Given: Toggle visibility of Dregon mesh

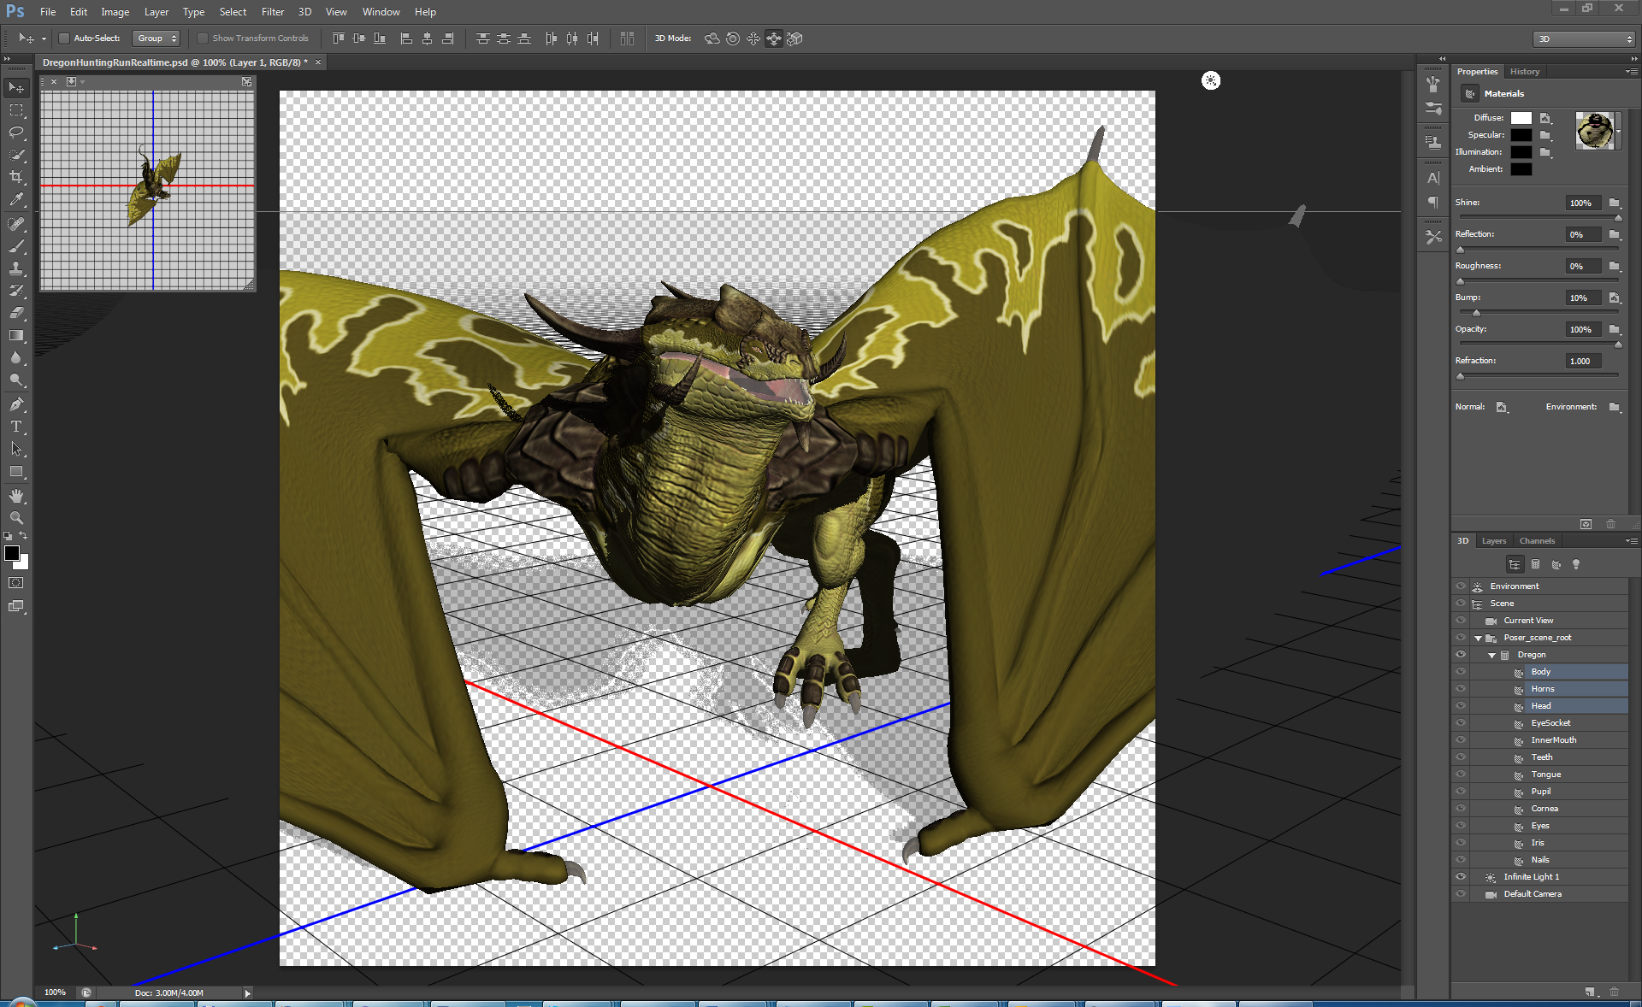Looking at the screenshot, I should tap(1461, 655).
